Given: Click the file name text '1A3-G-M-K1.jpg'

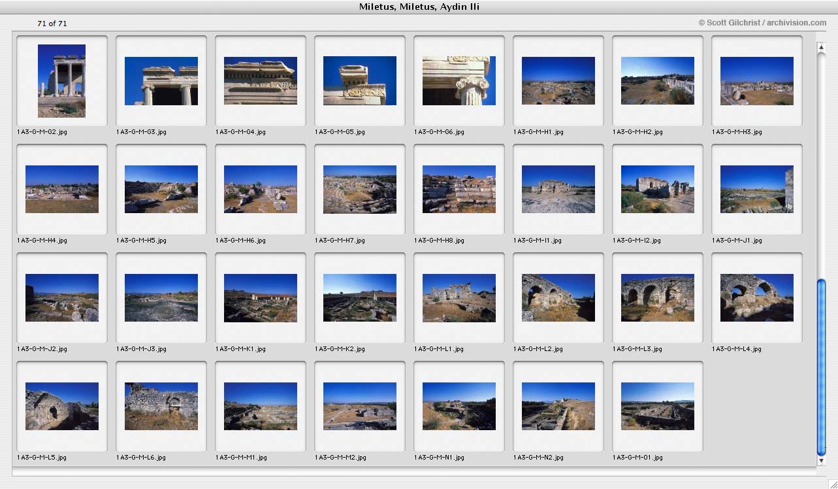Looking at the screenshot, I should click(240, 349).
